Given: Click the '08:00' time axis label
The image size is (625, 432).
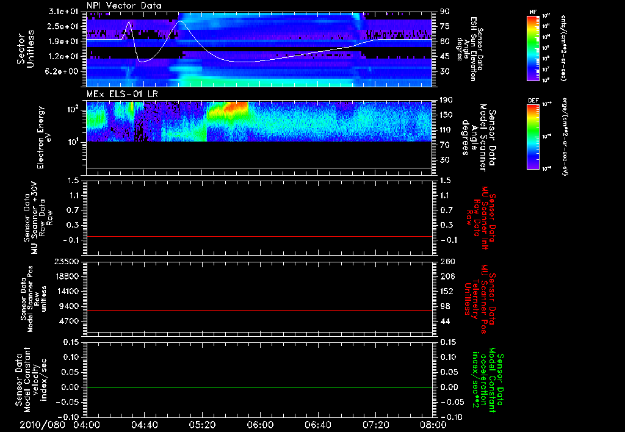Looking at the screenshot, I should 433,425.
